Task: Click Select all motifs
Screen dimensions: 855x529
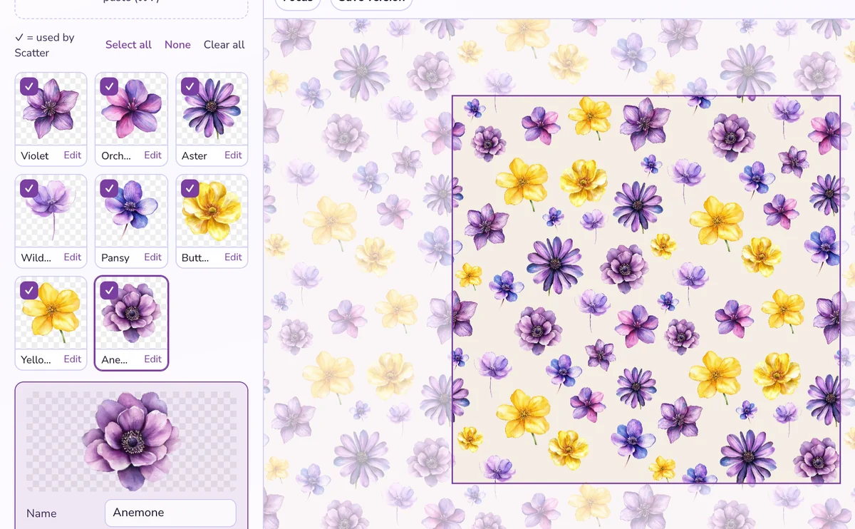Action: (128, 44)
